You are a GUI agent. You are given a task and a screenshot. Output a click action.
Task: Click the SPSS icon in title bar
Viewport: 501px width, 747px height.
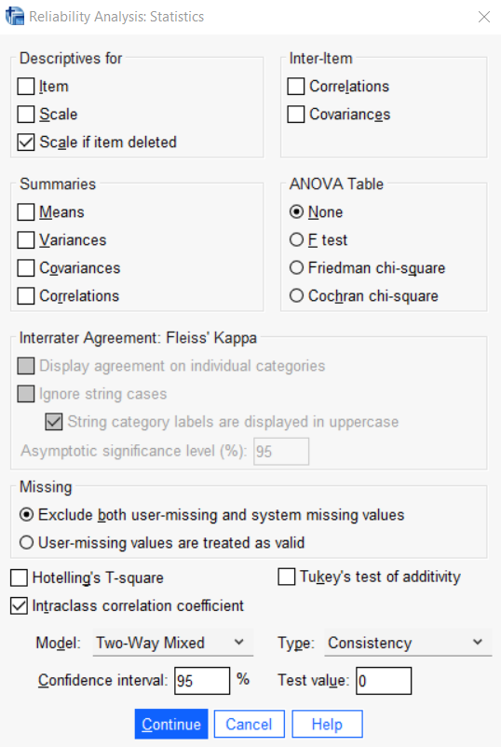coord(15,16)
